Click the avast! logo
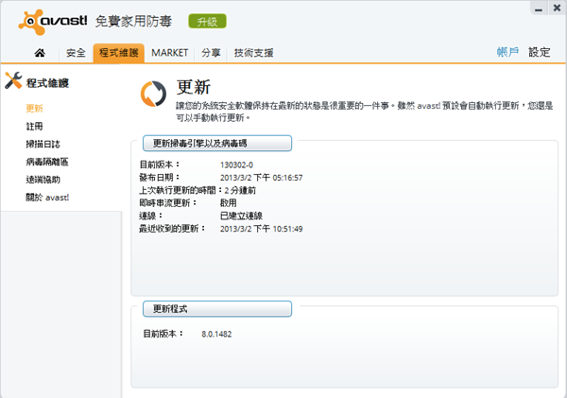The image size is (567, 398). tap(47, 21)
